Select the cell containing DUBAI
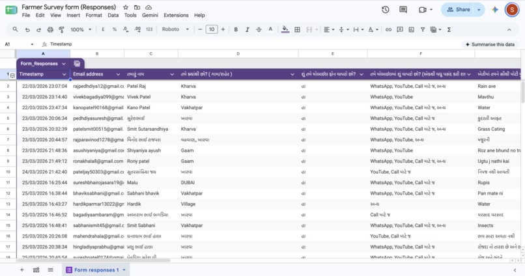Image resolution: width=525 pixels, height=276 pixels. pyautogui.click(x=238, y=183)
